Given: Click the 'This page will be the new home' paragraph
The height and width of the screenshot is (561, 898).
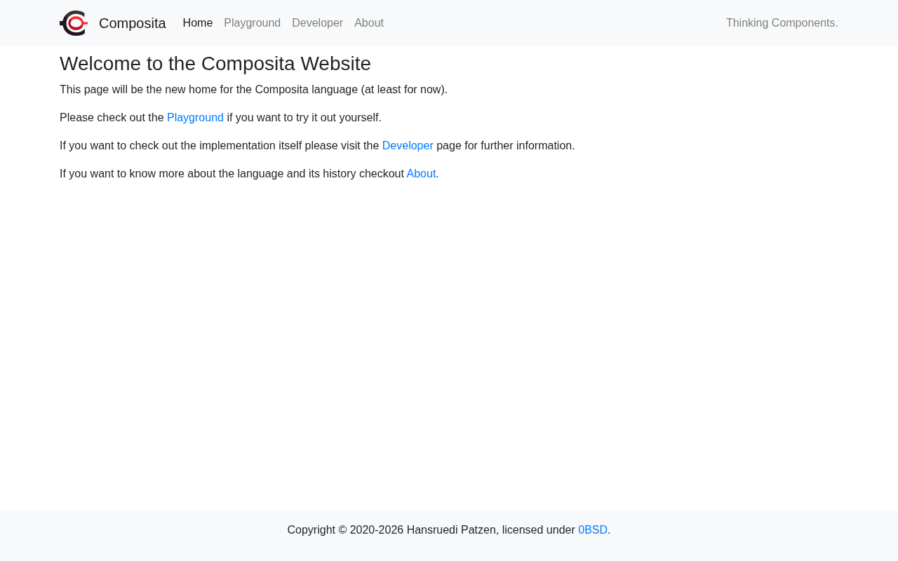Looking at the screenshot, I should [253, 90].
